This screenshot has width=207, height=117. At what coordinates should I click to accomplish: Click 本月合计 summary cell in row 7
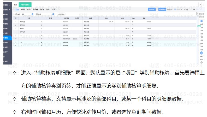[90, 42]
